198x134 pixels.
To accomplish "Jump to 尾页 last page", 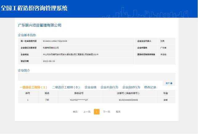I will [x=118, y=112].
